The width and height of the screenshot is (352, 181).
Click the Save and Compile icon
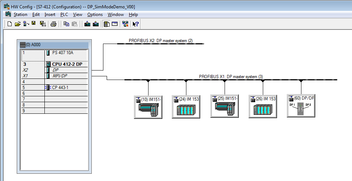43,24
